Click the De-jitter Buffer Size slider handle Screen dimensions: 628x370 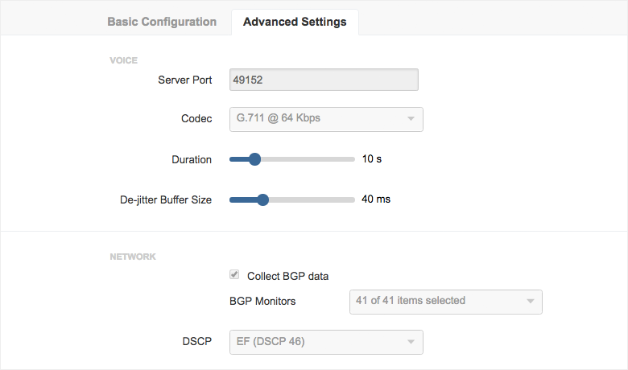click(262, 199)
